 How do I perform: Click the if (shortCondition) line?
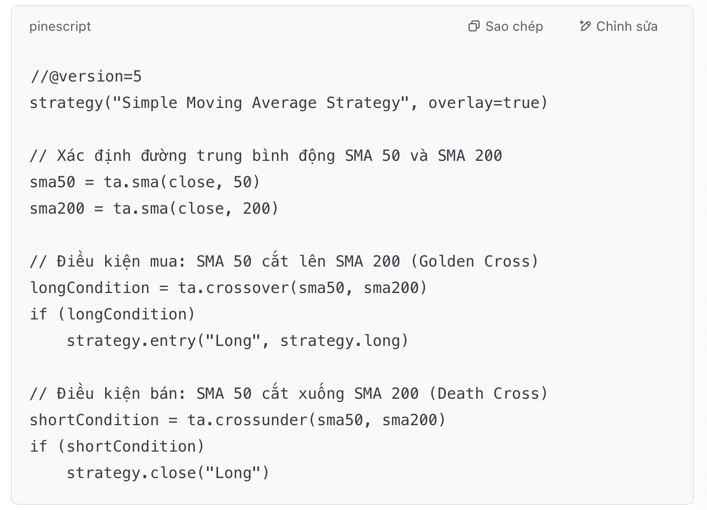[x=117, y=446]
